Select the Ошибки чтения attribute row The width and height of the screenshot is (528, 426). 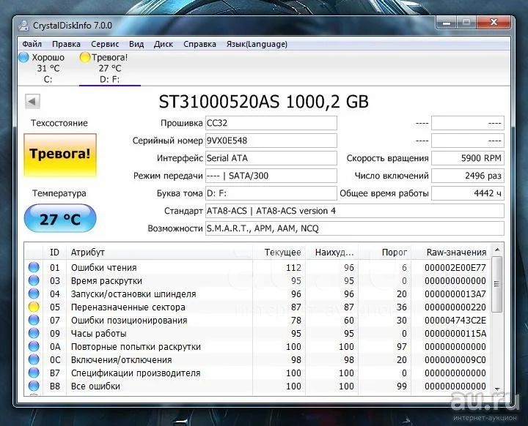(x=257, y=267)
